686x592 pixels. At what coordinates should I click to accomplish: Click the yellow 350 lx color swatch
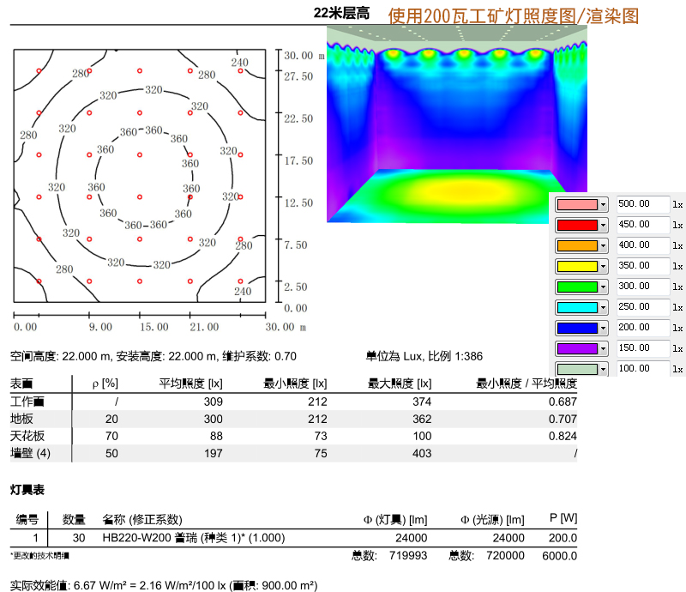pos(577,266)
